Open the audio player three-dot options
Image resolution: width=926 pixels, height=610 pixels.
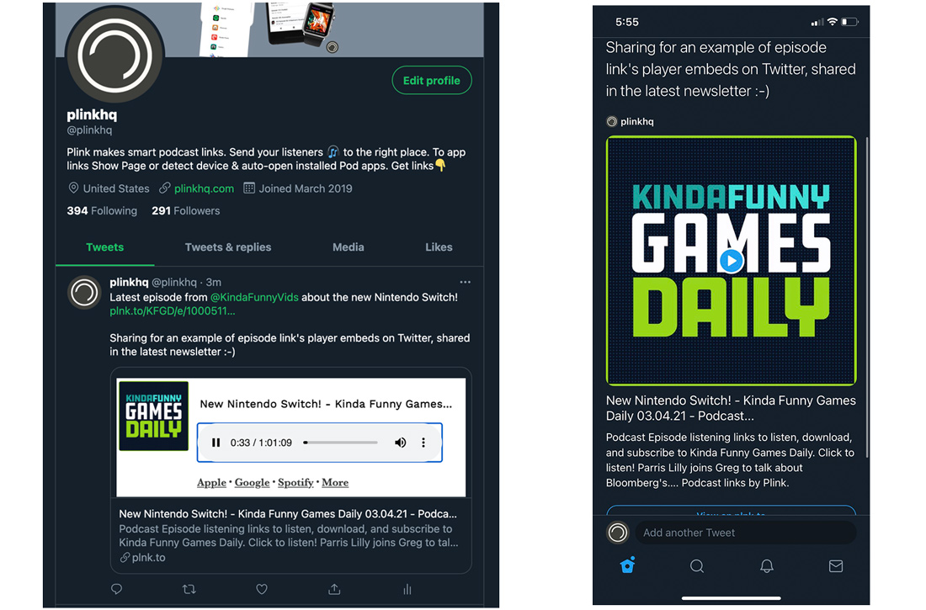(x=423, y=443)
